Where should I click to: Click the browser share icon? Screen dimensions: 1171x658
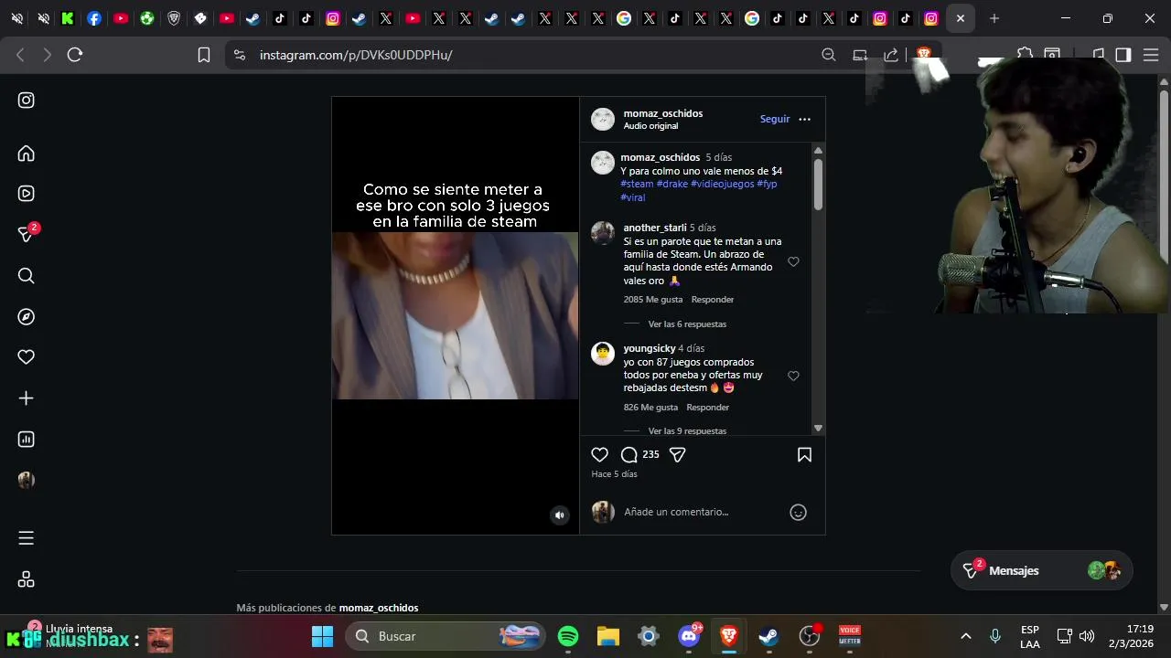(891, 55)
